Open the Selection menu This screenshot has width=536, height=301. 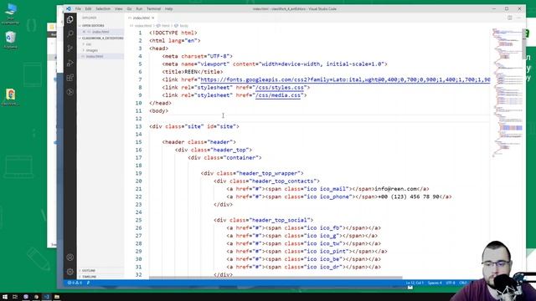[103, 9]
